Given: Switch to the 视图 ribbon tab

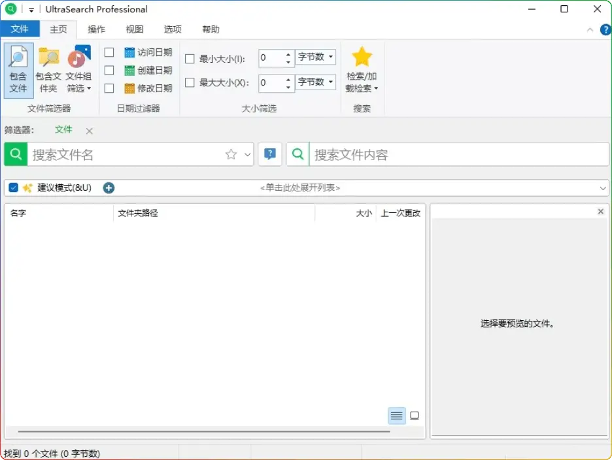Looking at the screenshot, I should coord(135,29).
